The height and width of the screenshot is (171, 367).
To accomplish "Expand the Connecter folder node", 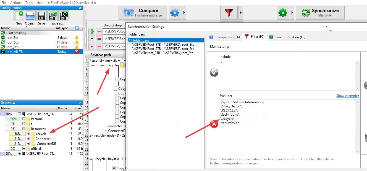I will 28,139.
